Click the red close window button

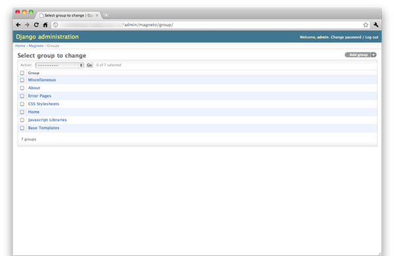point(18,12)
